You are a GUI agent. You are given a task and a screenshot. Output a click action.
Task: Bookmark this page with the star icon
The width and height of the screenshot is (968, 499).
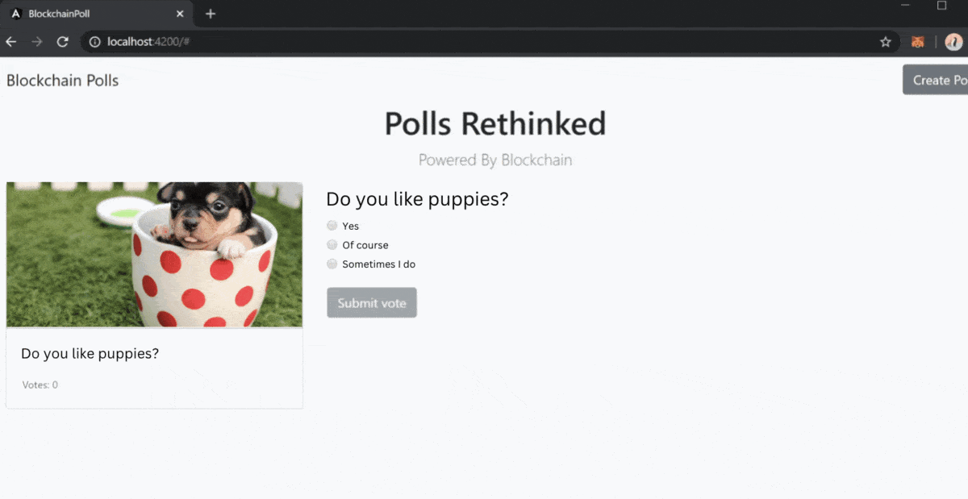[x=885, y=42]
